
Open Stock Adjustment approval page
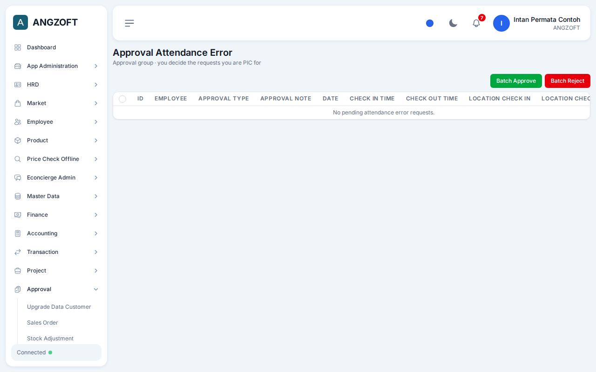(x=50, y=339)
